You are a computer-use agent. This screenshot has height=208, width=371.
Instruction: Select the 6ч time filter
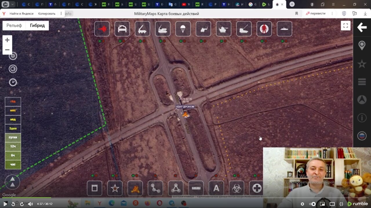(13, 155)
